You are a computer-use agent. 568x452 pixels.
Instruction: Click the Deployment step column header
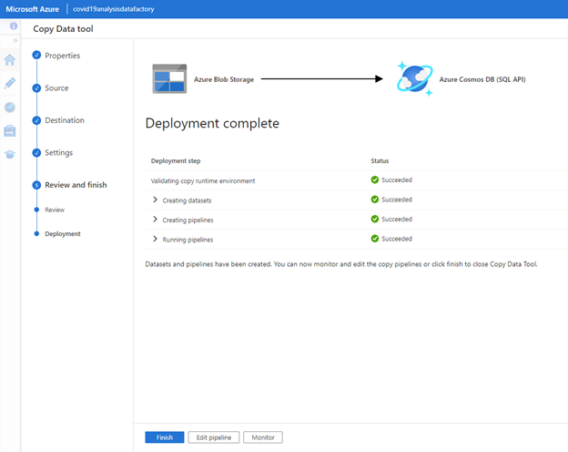176,160
